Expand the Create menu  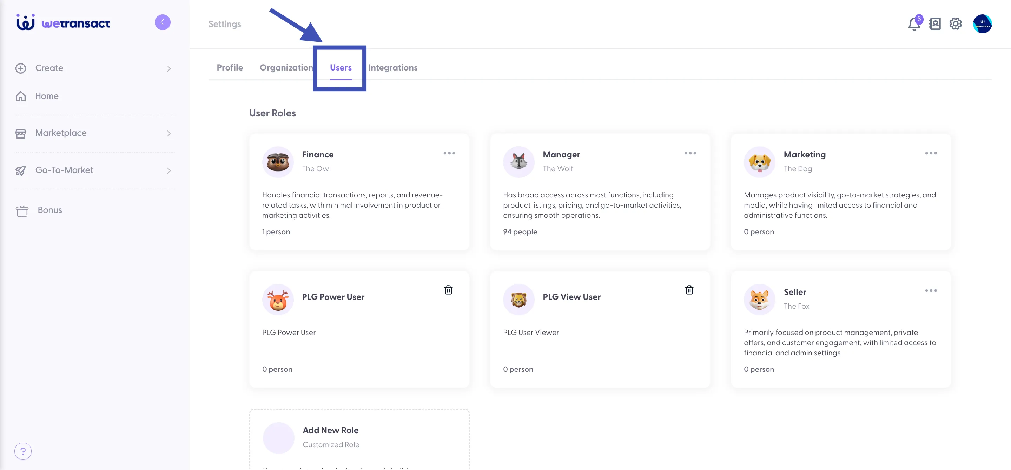[94, 68]
